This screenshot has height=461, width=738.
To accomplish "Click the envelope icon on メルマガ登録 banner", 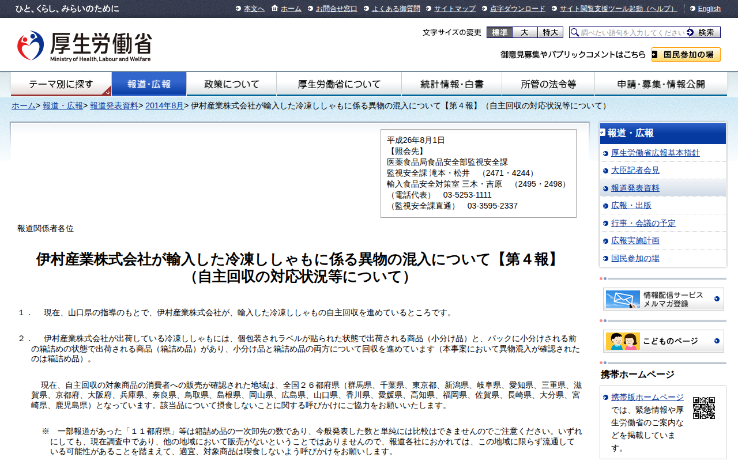I will pyautogui.click(x=623, y=299).
